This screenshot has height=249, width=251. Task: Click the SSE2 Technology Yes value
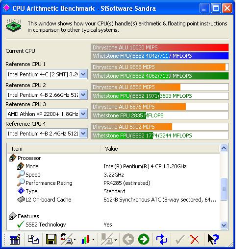coord(108,225)
